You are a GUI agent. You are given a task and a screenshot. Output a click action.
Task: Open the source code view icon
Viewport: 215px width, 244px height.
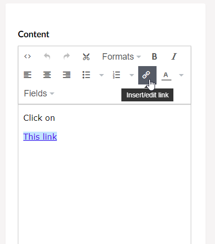[x=27, y=57]
